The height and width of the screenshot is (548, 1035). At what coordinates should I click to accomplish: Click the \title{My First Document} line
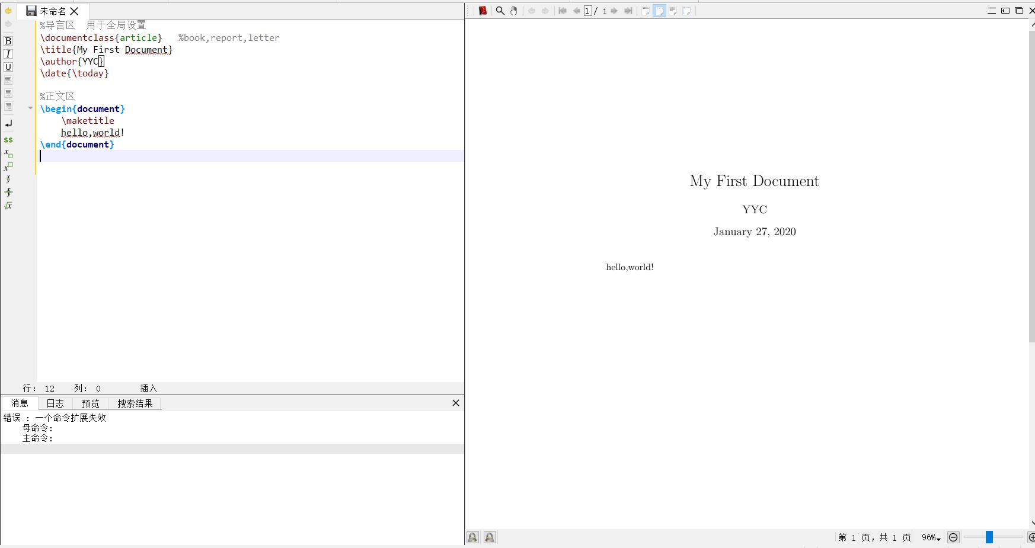[x=106, y=50]
